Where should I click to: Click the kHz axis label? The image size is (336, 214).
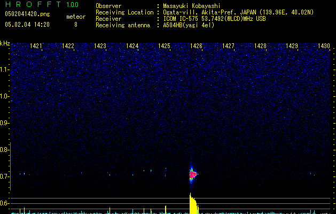(x=5, y=43)
